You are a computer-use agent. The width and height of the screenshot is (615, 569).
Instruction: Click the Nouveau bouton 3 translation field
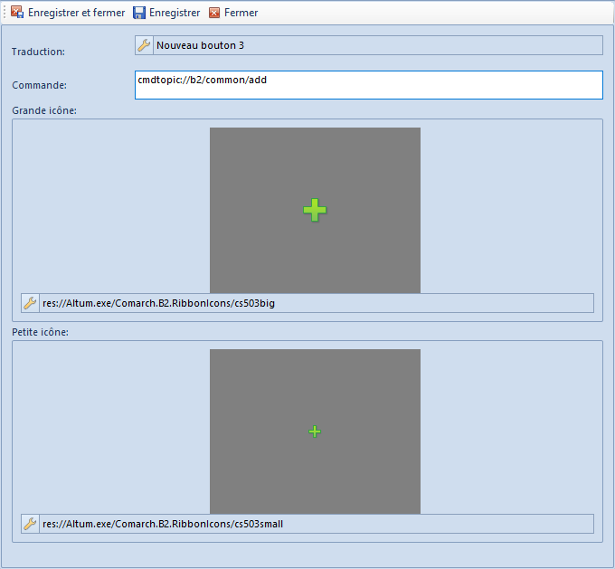tap(378, 45)
